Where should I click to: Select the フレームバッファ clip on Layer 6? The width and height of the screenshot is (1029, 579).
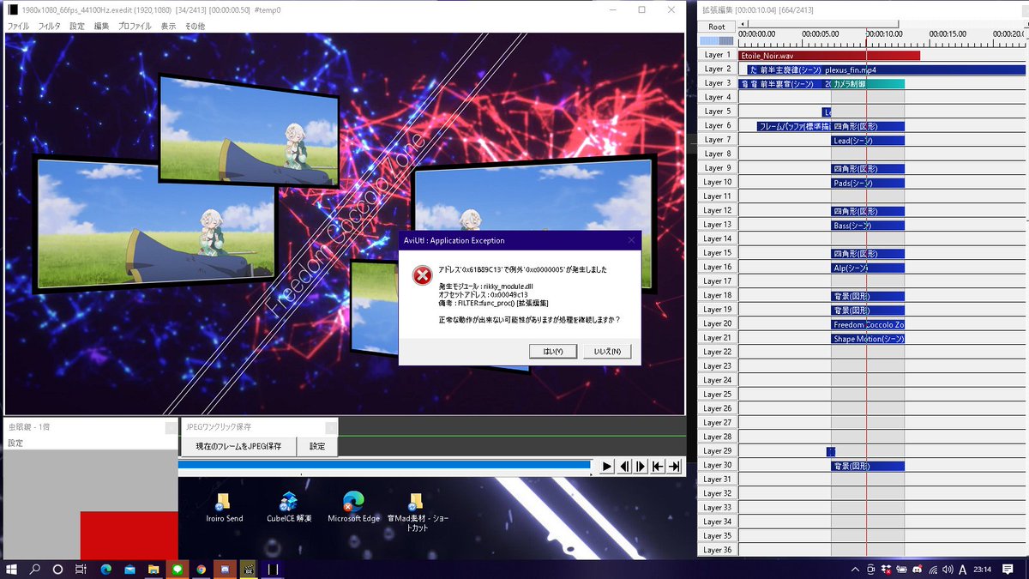pos(794,126)
